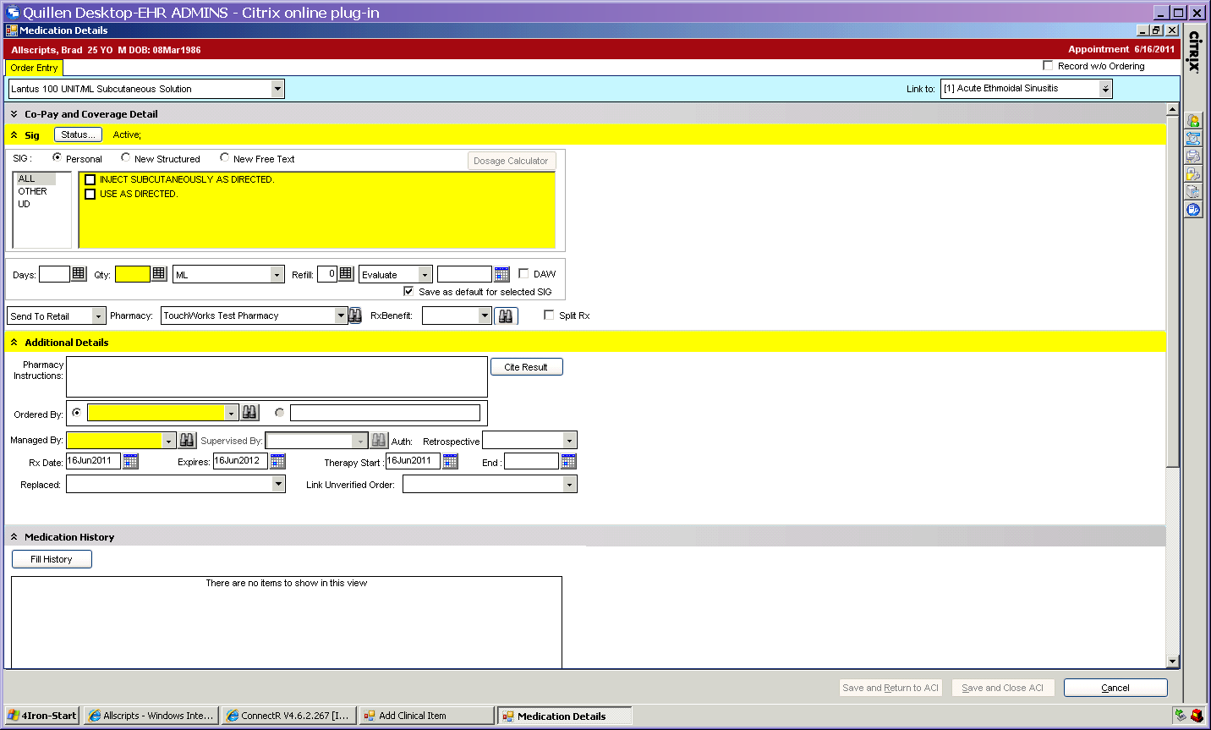1211x730 pixels.
Task: Click the Fill History button
Action: [52, 559]
